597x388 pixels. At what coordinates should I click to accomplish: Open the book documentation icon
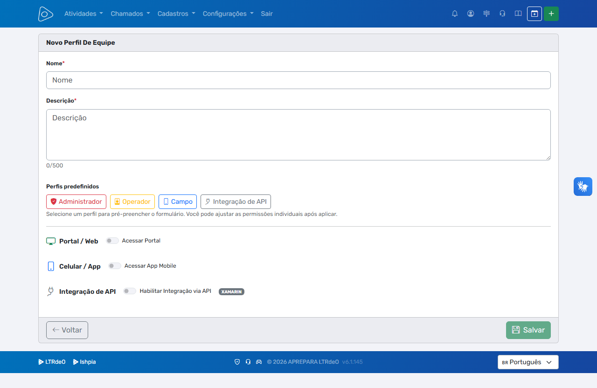coord(518,14)
